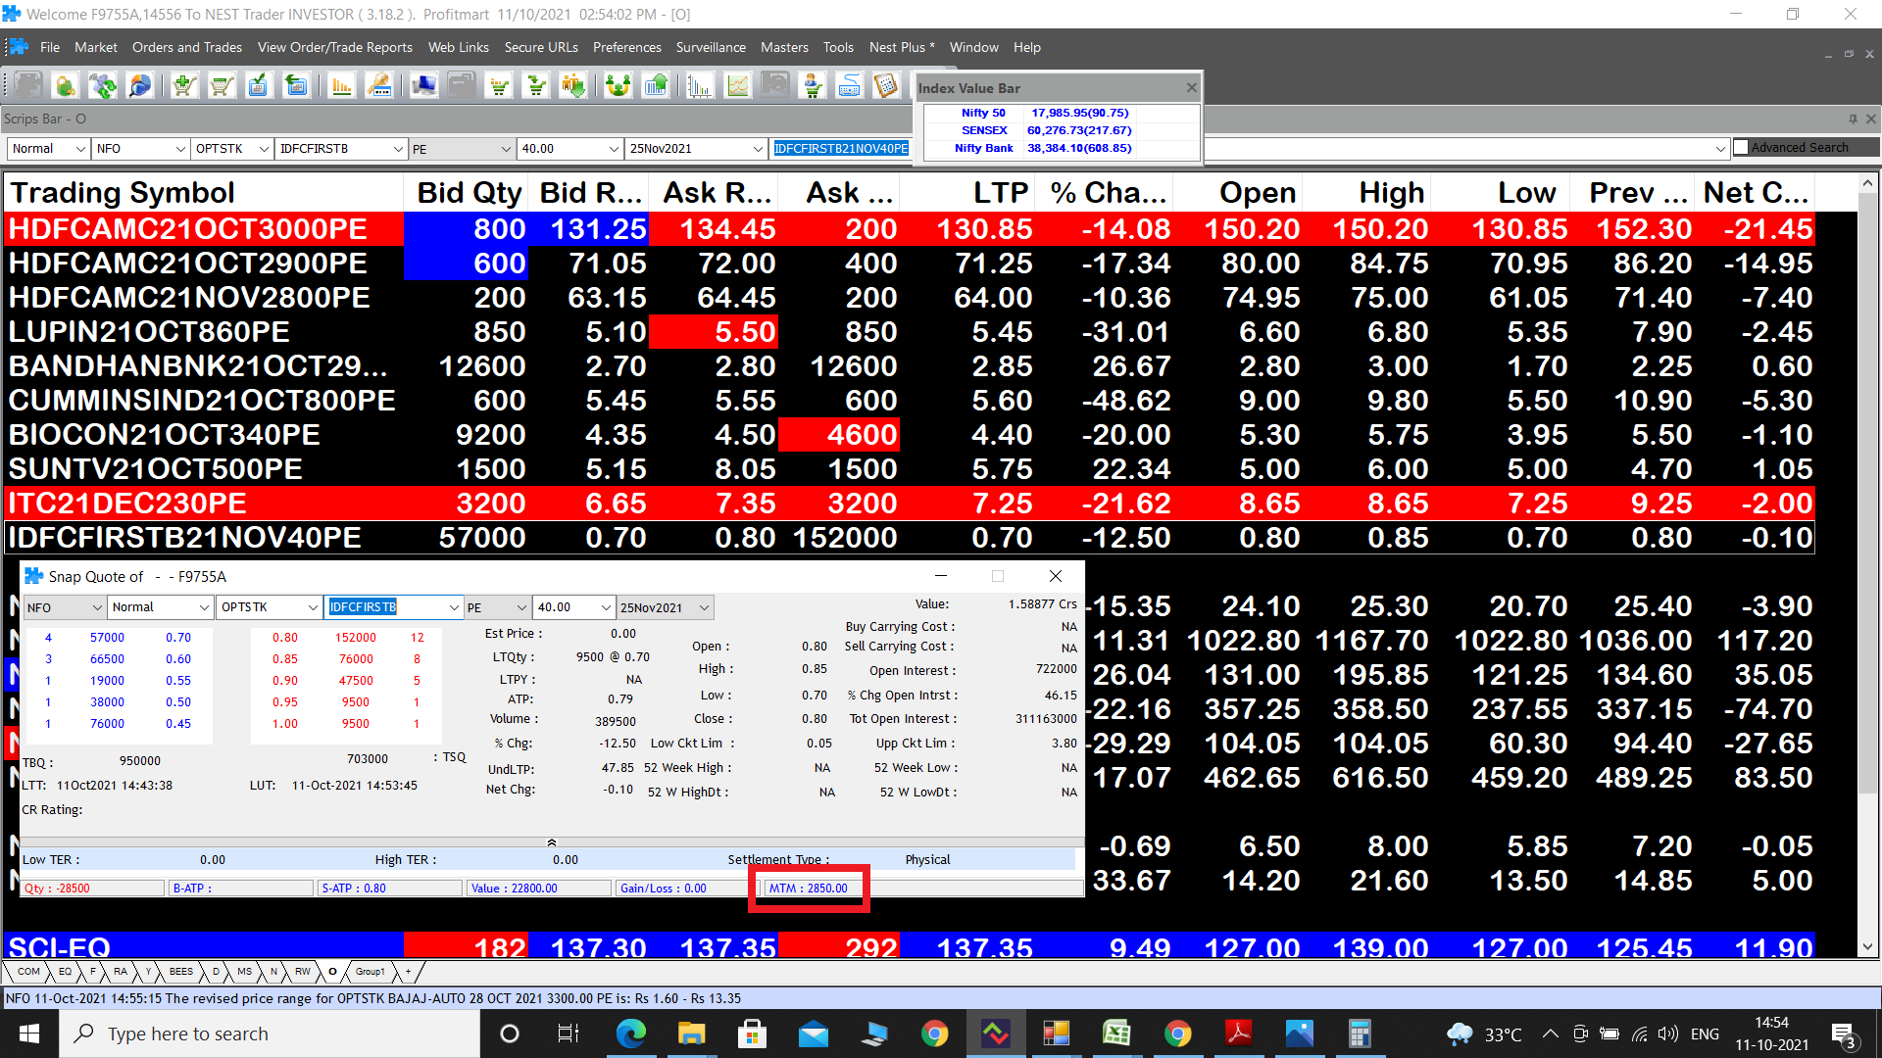Click the Bid Qty column header

(x=467, y=193)
